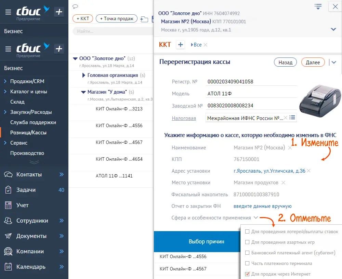
Task: Click the Назад button
Action: pyautogui.click(x=285, y=62)
